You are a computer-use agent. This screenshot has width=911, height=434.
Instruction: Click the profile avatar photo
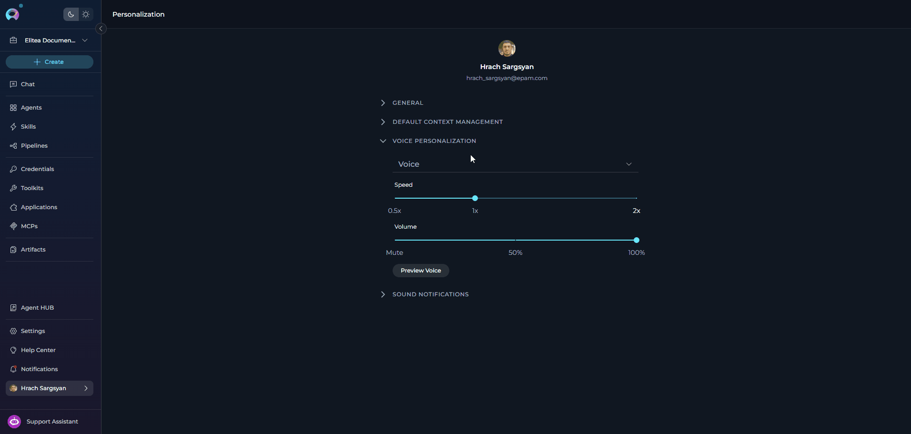click(x=507, y=49)
